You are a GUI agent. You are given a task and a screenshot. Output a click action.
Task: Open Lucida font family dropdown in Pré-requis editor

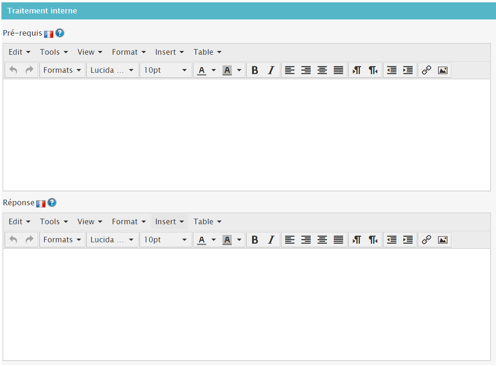coord(112,70)
